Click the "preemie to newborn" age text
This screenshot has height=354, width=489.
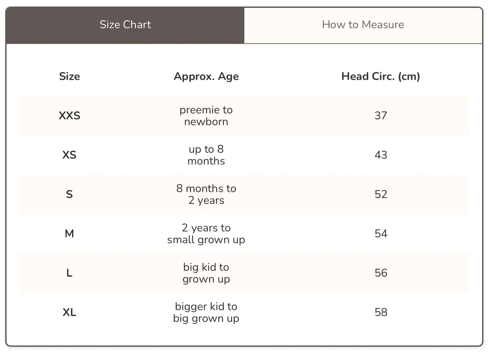point(206,116)
